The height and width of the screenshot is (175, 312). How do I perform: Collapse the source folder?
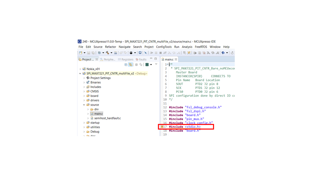[x=84, y=105]
